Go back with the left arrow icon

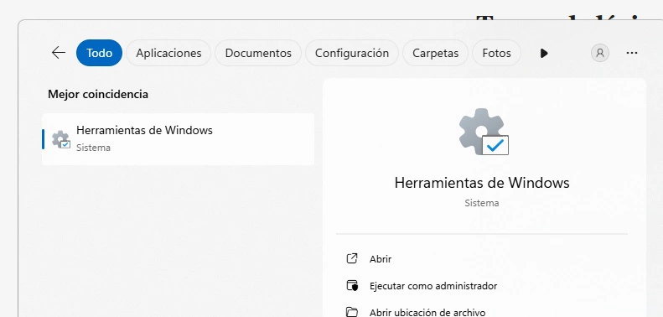pos(59,53)
